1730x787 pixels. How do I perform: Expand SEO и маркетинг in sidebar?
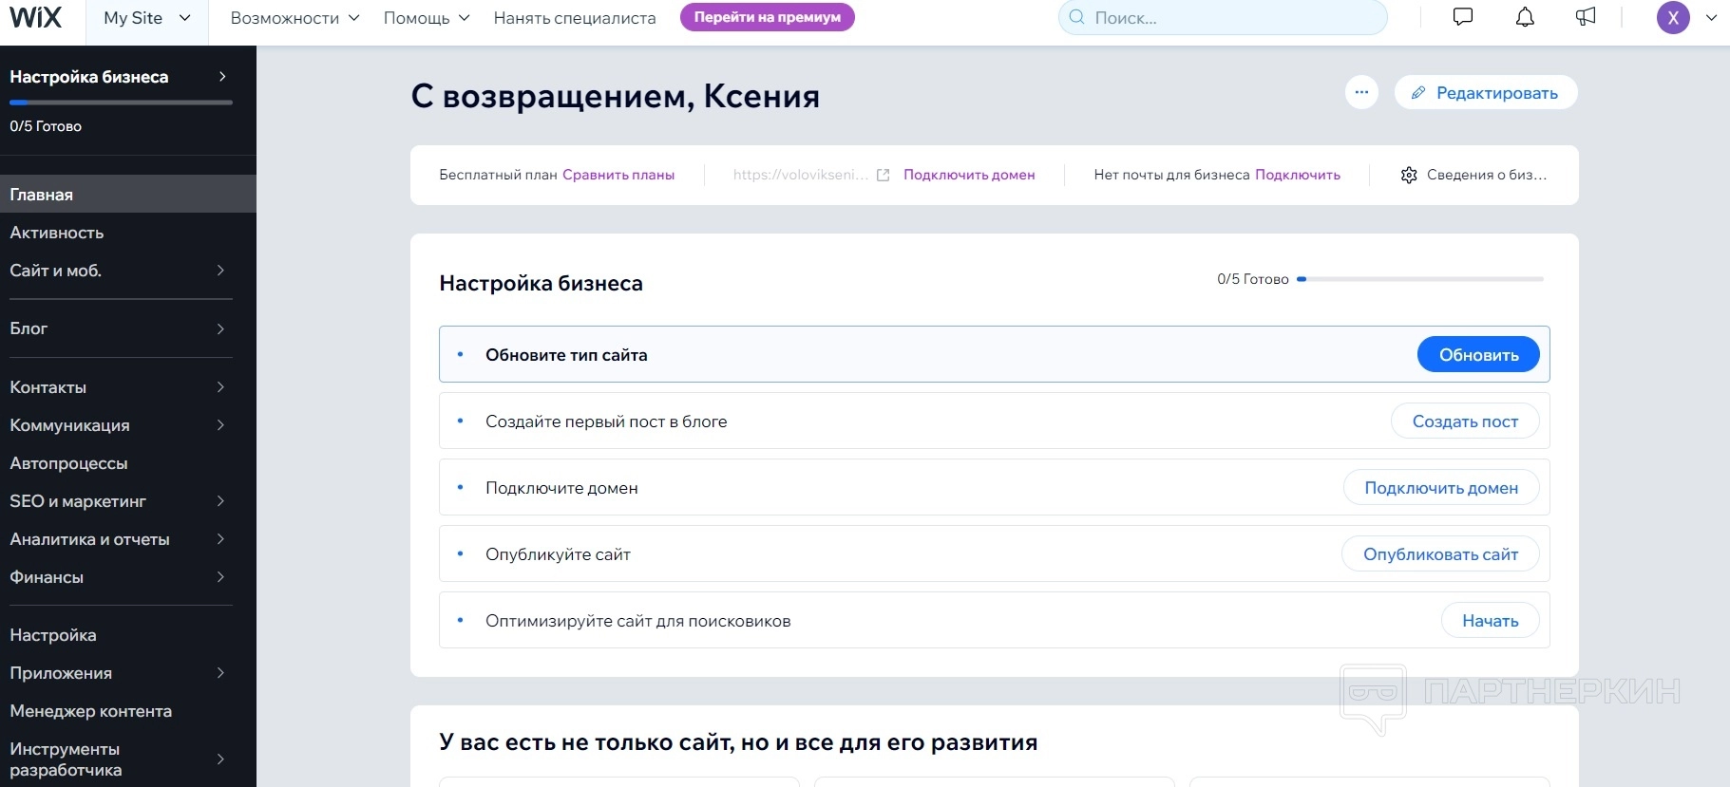[x=120, y=501]
